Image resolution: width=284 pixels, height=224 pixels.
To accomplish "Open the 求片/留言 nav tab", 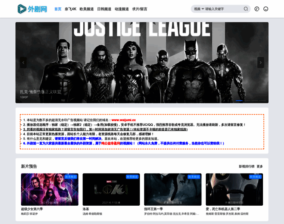I will click(140, 9).
